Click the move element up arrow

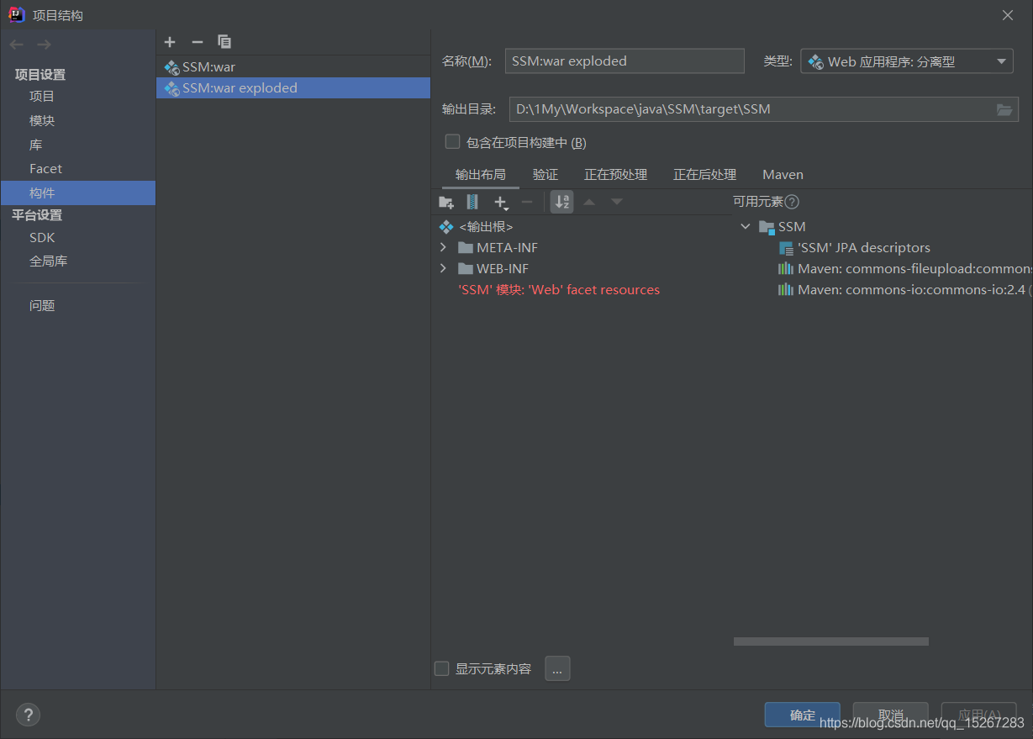click(x=589, y=202)
